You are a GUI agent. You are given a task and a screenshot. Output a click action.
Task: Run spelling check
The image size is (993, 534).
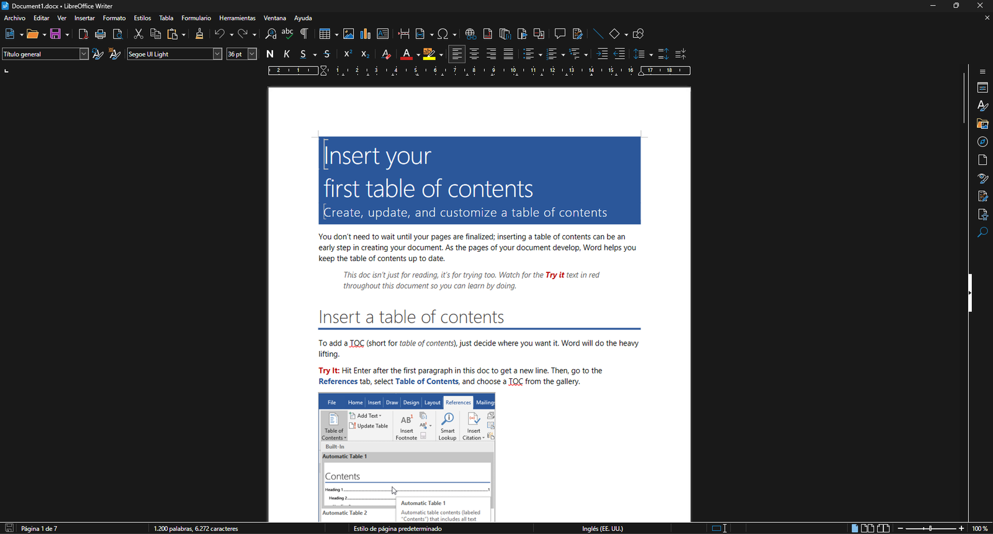tap(287, 34)
